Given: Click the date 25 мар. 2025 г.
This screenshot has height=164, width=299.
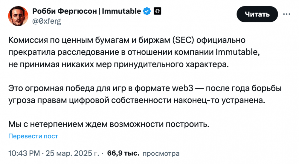Looking at the screenshot, I should click(x=72, y=153).
